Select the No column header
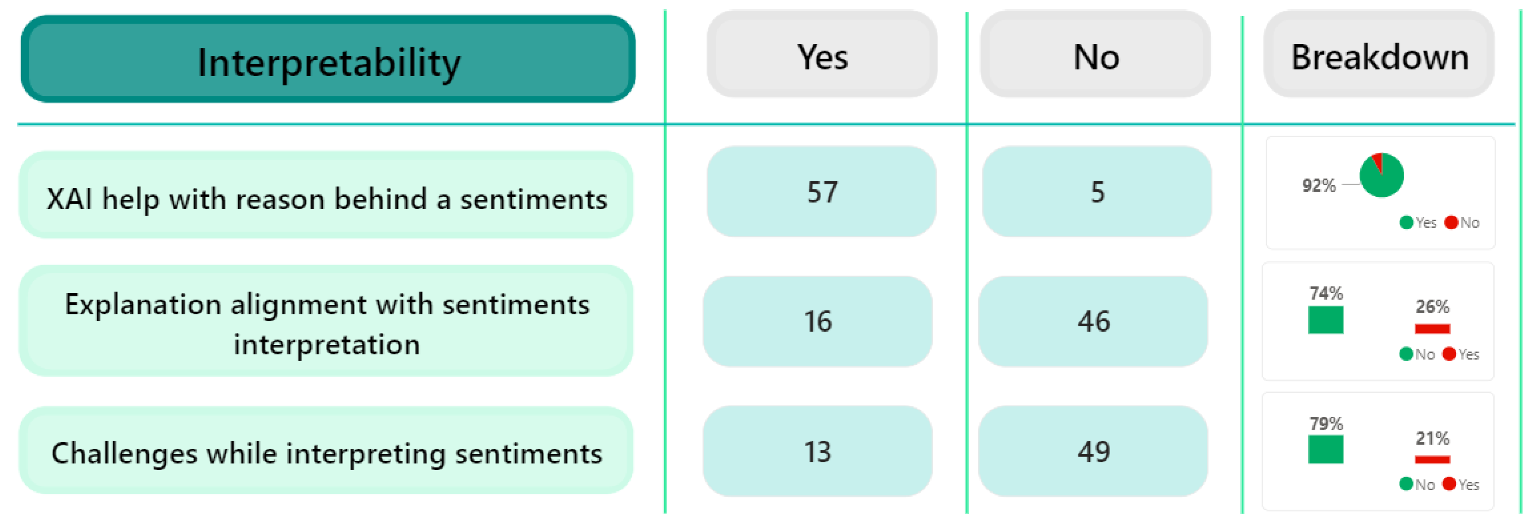Viewport: 1534px width, 531px height. [1096, 55]
